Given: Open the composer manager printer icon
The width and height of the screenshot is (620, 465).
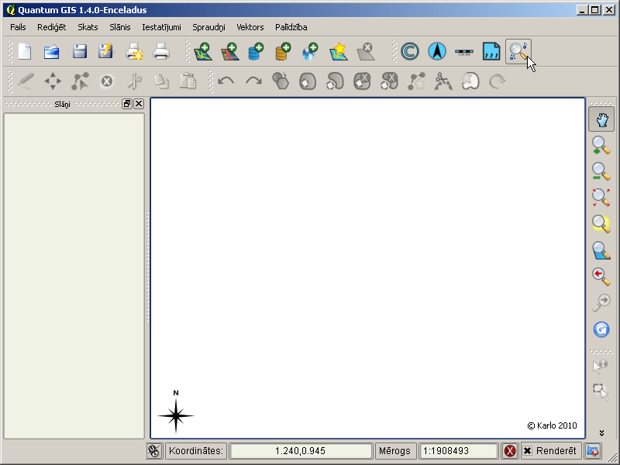Looking at the screenshot, I should pyautogui.click(x=161, y=51).
